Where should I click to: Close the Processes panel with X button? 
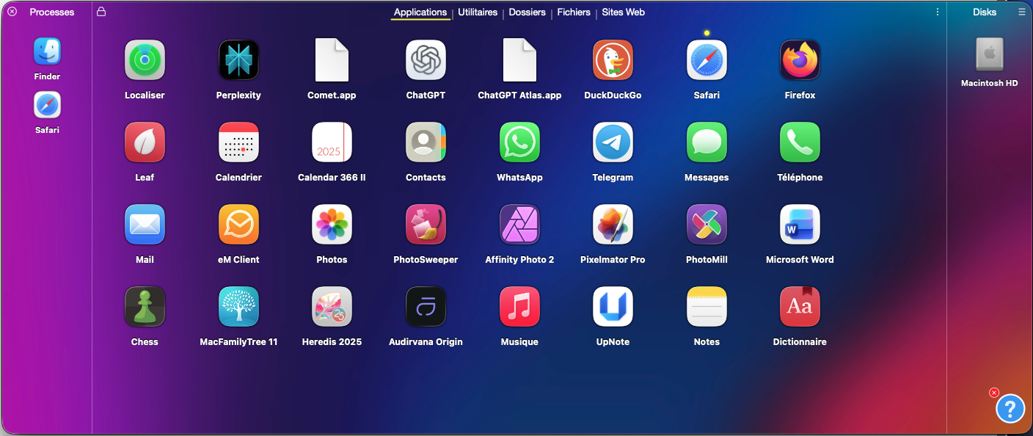12,12
